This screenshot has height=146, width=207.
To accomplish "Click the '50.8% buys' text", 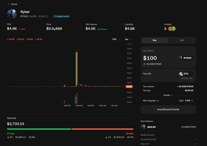I will coord(102,29).
